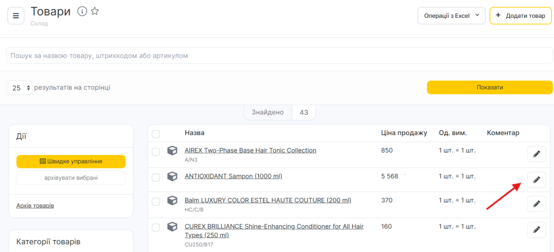Viewport: 554px width, 252px height.
Task: Edit Balm LUXURY COLOR ESTEL with pencil
Action: pyautogui.click(x=536, y=204)
